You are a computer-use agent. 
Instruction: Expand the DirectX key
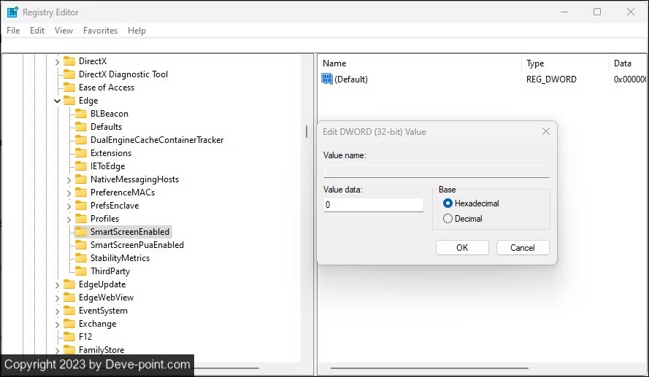[57, 61]
